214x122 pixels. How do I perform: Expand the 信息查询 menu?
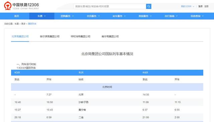click(197, 16)
